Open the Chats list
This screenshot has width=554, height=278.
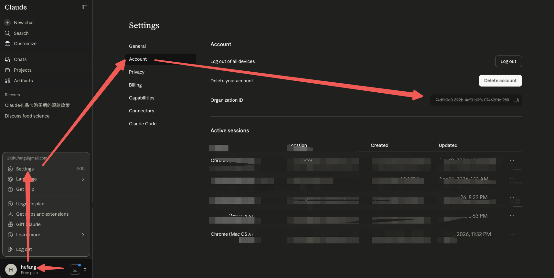[20, 59]
